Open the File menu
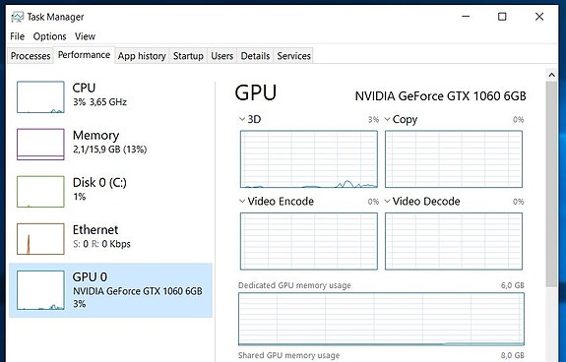Screen dimensions: 566x362 tap(18, 36)
